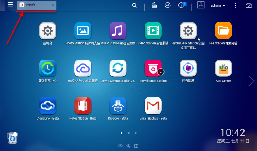Open Surveillance Station app
Image resolution: width=257 pixels, height=151 pixels.
click(x=153, y=68)
